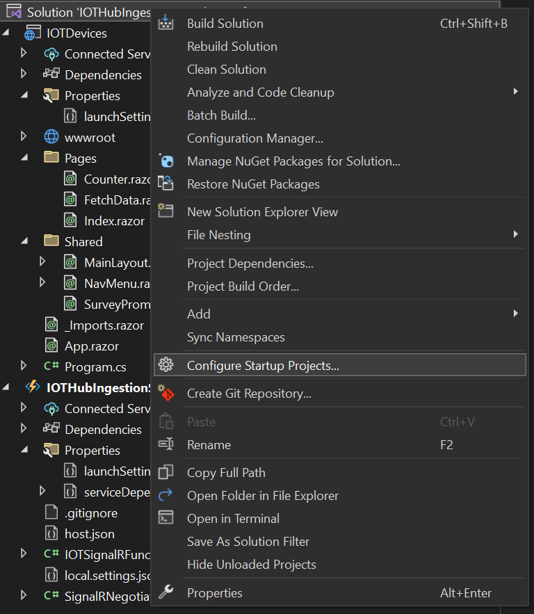Select launchSettings.json under IOTDevices Properties

tap(118, 116)
